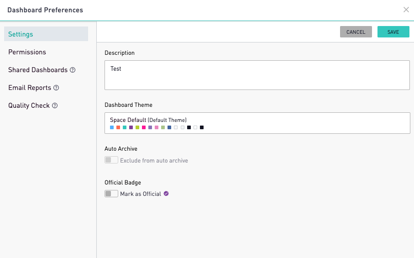Open Shared Dashboards section

coord(38,70)
